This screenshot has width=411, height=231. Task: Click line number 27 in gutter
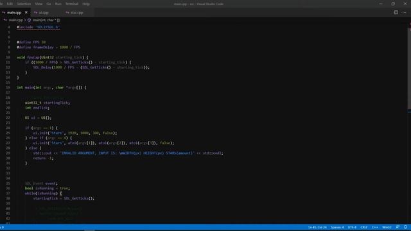pyautogui.click(x=8, y=143)
